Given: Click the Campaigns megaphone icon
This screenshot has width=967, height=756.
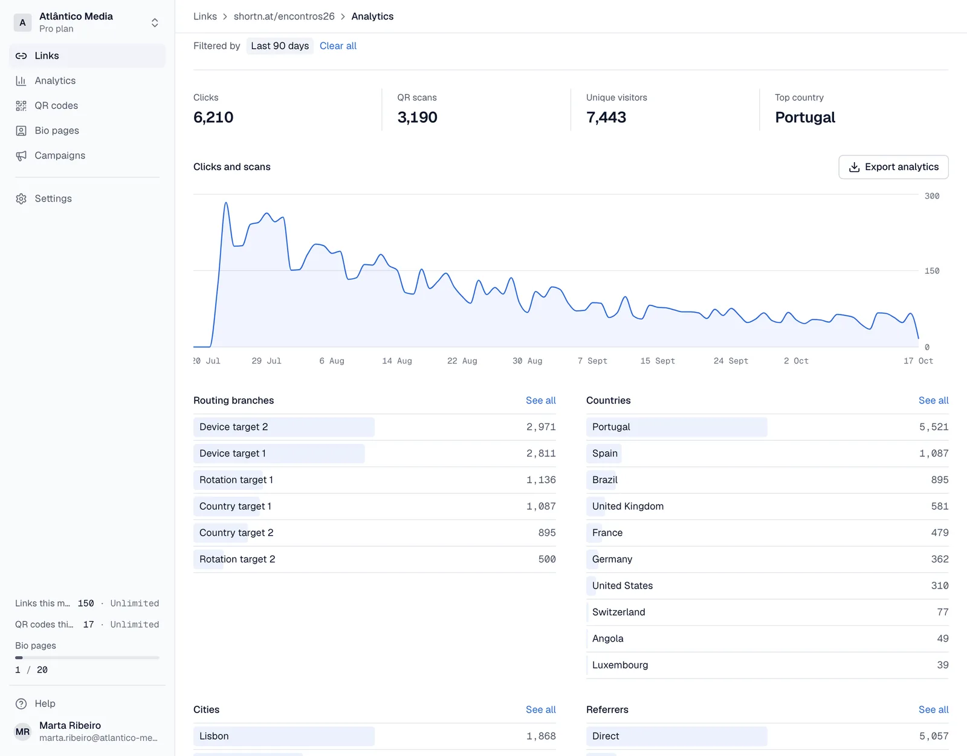Looking at the screenshot, I should [x=21, y=155].
